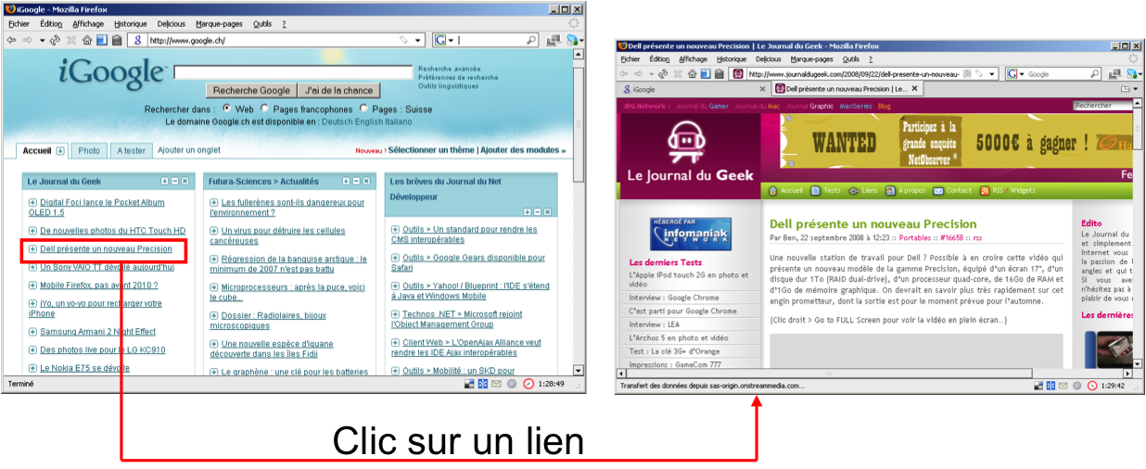The image size is (1146, 469).
Task: Switch to the Photo tab on iGoogle
Action: coord(89,150)
